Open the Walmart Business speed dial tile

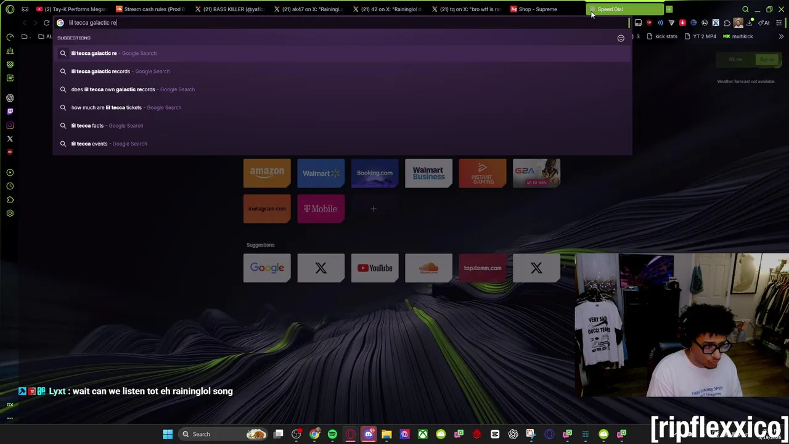(x=428, y=173)
